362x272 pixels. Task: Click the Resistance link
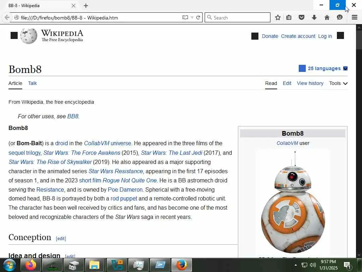tap(50, 190)
